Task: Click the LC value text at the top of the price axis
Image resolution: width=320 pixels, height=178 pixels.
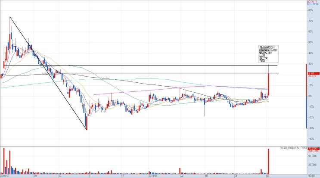Action: tap(313, 1)
